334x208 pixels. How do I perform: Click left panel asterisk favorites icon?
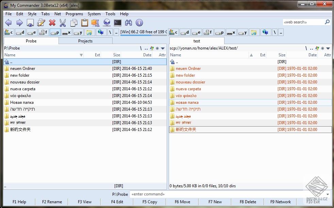pyautogui.click(x=157, y=48)
